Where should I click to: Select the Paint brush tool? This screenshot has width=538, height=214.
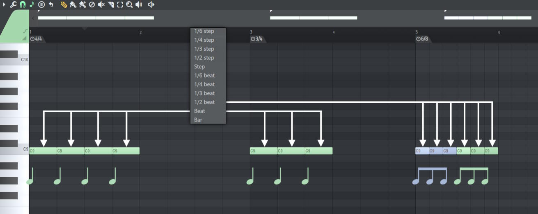73,5
